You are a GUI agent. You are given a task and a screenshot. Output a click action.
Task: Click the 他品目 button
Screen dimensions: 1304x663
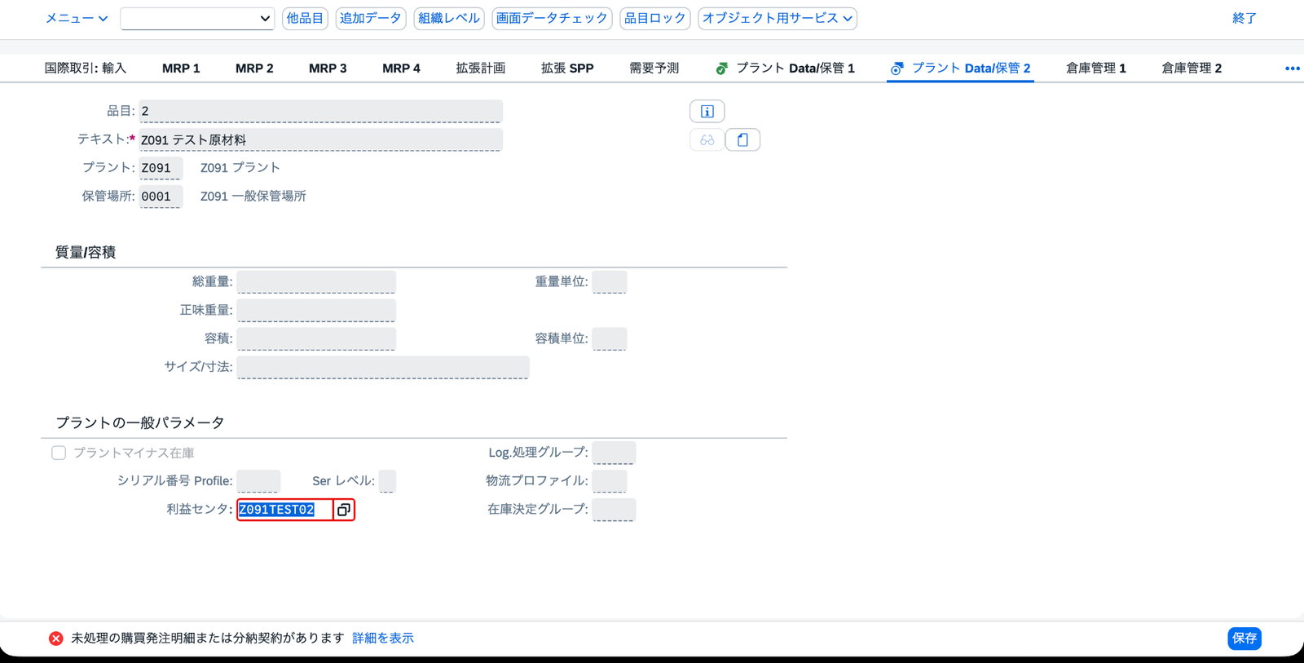[x=305, y=18]
